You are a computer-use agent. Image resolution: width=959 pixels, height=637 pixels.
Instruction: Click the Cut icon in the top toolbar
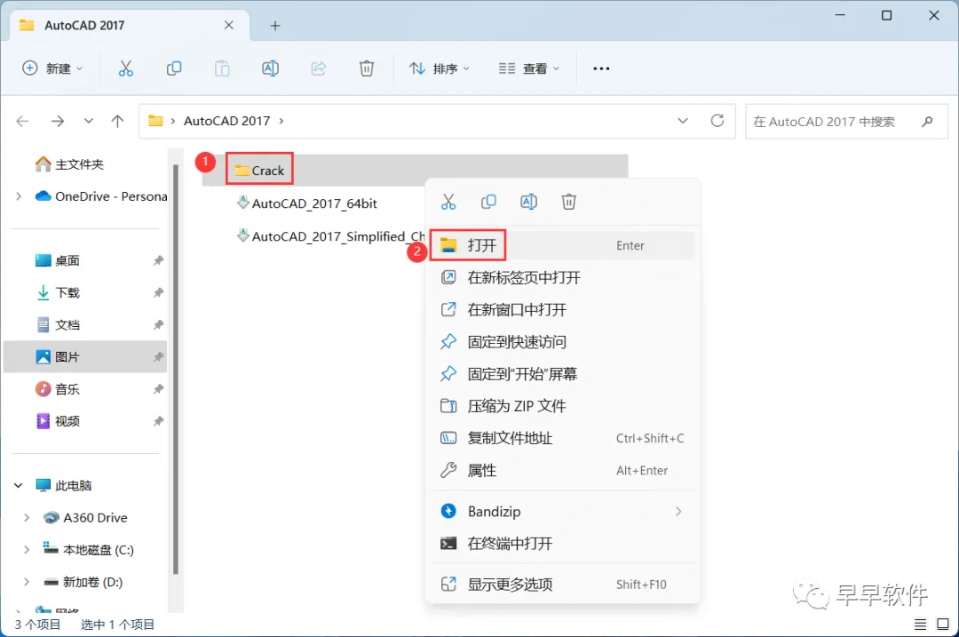(x=125, y=68)
